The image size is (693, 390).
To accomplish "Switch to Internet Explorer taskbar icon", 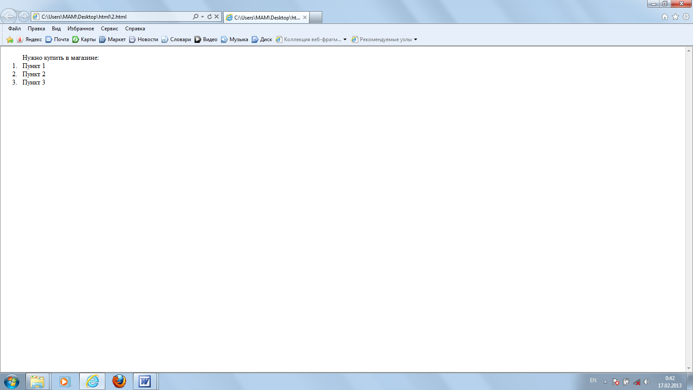I will click(x=92, y=382).
